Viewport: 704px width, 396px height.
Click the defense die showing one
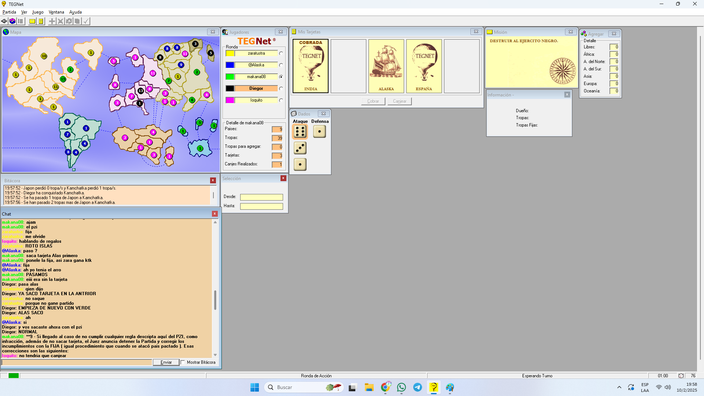(x=319, y=131)
